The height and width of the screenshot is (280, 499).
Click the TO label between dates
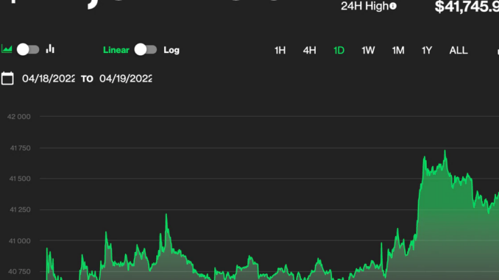(x=87, y=79)
